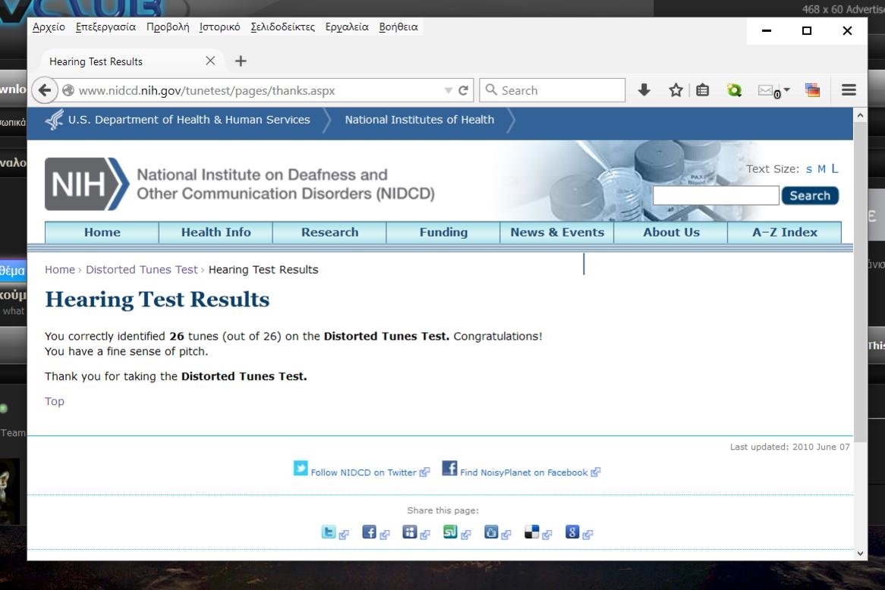The width and height of the screenshot is (885, 590).
Task: Open the bookmarks list icon
Action: [703, 90]
